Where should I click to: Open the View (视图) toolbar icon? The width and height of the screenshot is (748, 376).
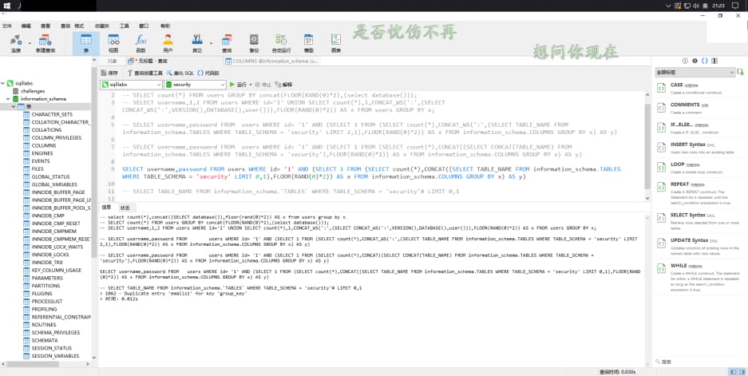(x=113, y=43)
